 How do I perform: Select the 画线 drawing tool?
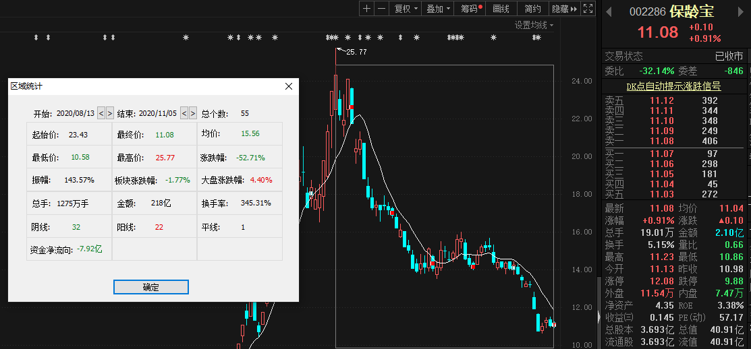point(501,9)
